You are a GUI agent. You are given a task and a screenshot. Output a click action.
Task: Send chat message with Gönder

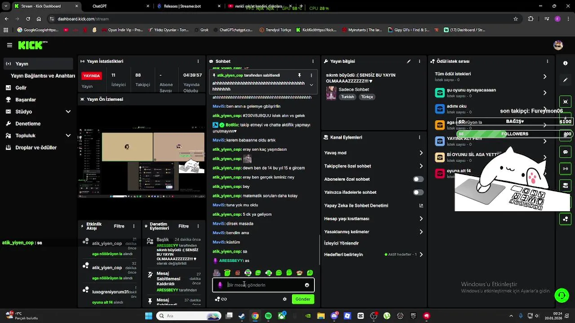(x=303, y=299)
